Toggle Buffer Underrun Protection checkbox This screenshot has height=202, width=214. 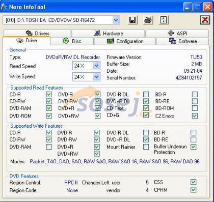[194, 147]
